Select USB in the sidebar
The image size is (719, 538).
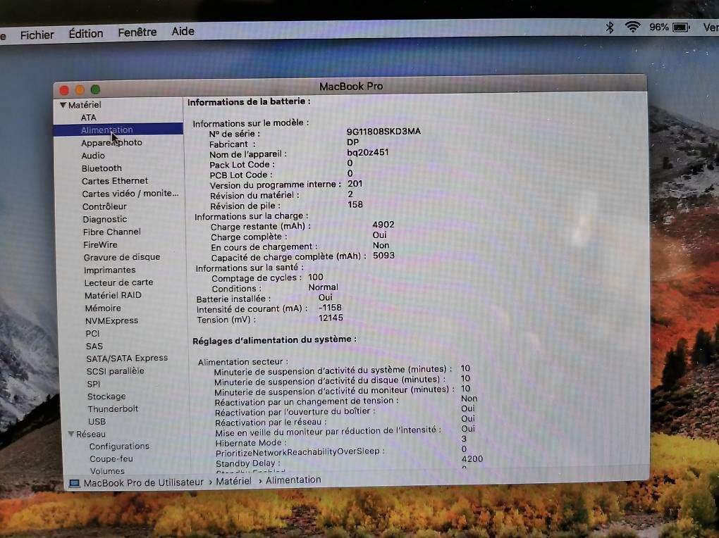(97, 421)
